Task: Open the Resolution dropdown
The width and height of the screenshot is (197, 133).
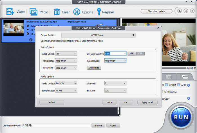Action: coord(66,68)
